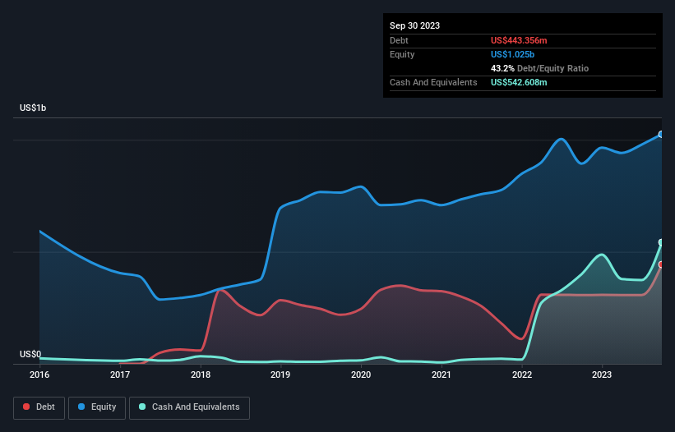Click the US$443.356m debt value
The height and width of the screenshot is (432, 675).
(x=519, y=40)
